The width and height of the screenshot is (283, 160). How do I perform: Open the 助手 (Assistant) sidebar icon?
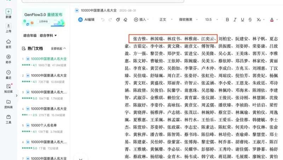pos(8,59)
